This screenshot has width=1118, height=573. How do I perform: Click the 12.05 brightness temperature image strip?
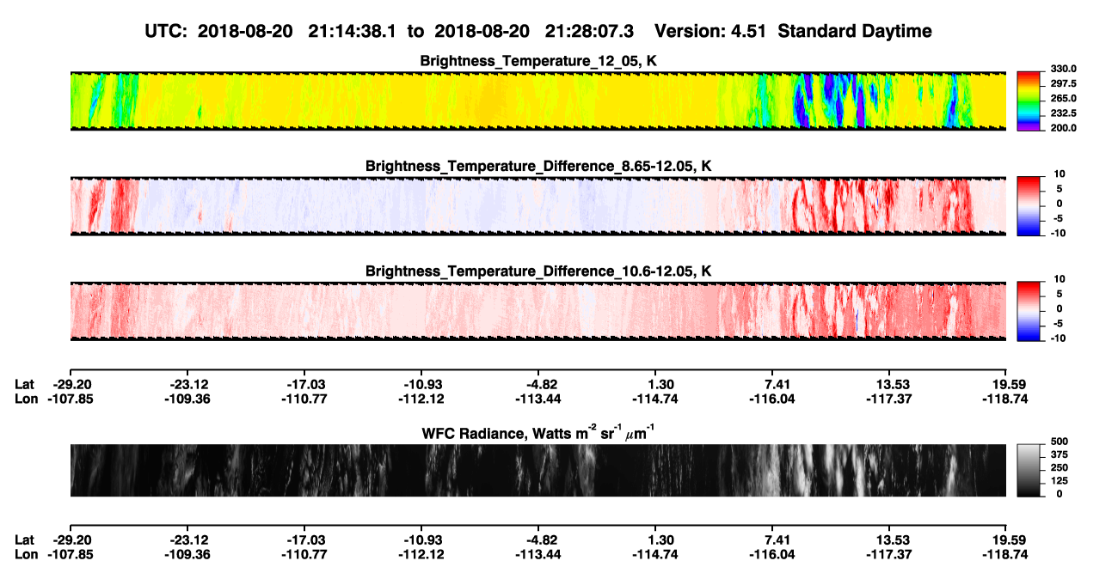(537, 101)
